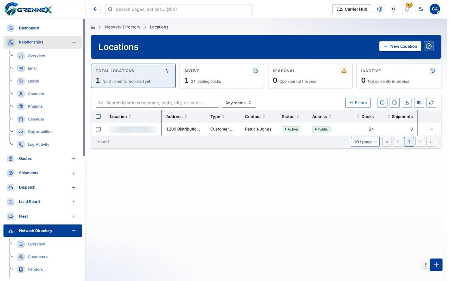Tick the select-all checkbox in table header
Image resolution: width=450 pixels, height=281 pixels.
pyautogui.click(x=98, y=117)
